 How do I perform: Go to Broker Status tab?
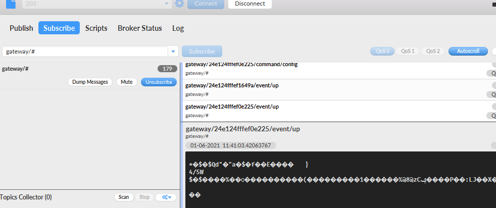click(x=139, y=28)
